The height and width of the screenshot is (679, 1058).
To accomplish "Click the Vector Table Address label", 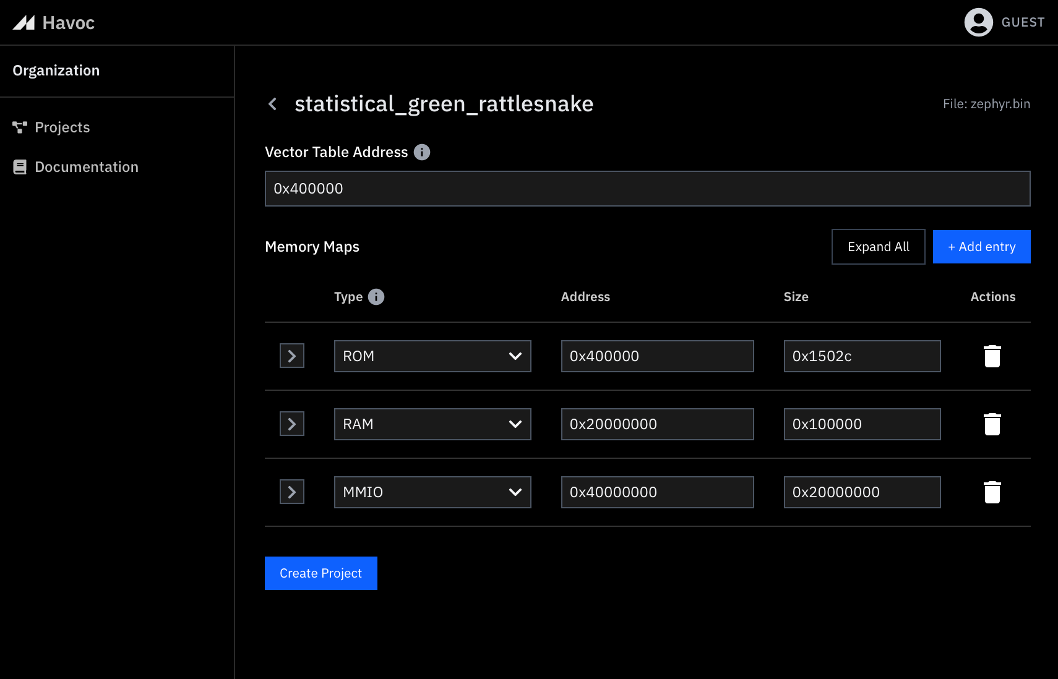I will coord(336,152).
